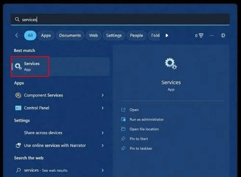Click the Run as administrator shield icon
241x177 pixels.
point(123,120)
